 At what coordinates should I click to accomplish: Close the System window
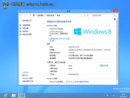pyautogui.click(x=115, y=11)
